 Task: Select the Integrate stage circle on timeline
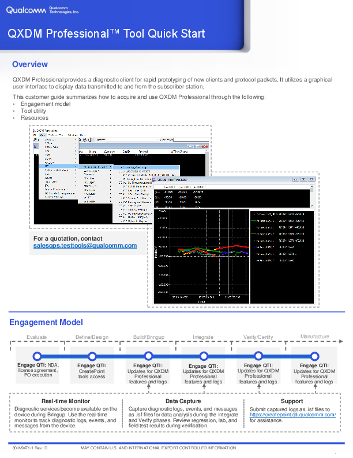tap(204, 356)
